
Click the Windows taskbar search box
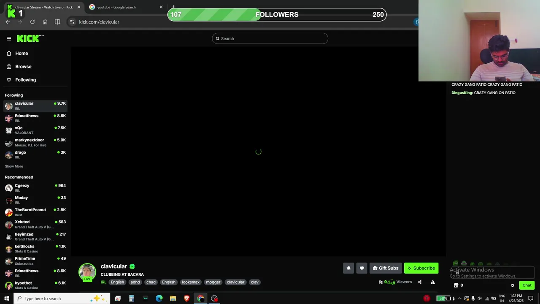[x=62, y=299]
